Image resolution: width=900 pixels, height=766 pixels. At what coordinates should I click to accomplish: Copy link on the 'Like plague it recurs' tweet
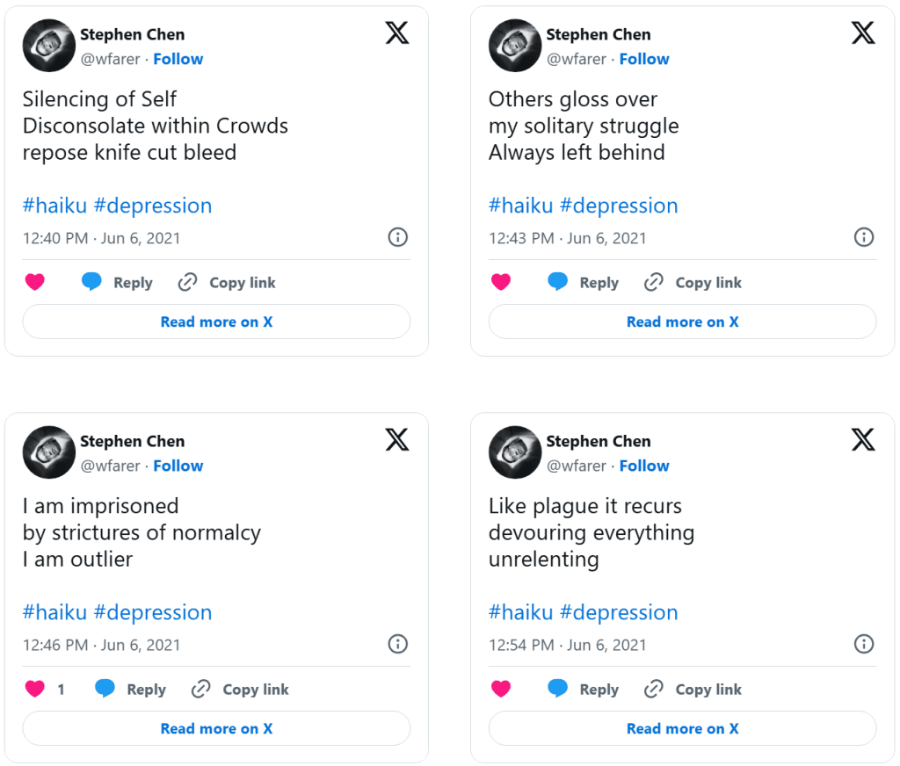pos(693,689)
